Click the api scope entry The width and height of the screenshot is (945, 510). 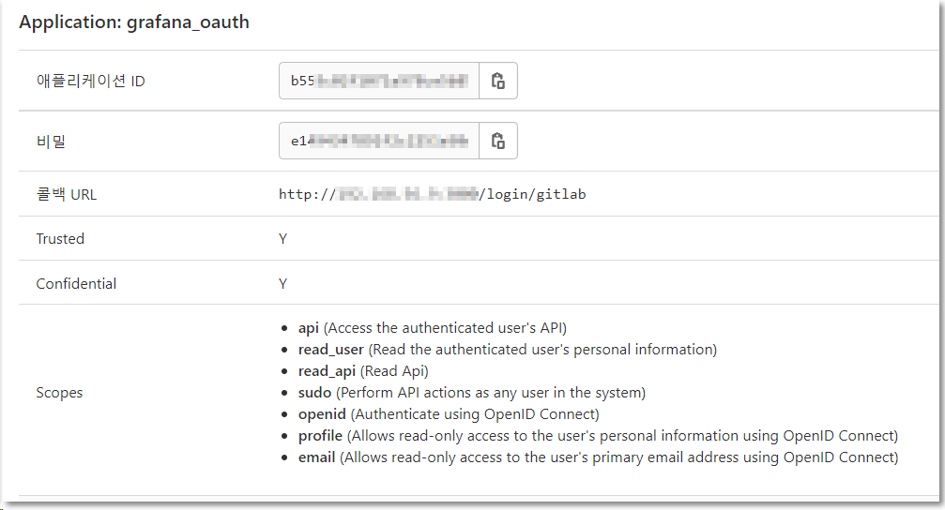pos(432,327)
